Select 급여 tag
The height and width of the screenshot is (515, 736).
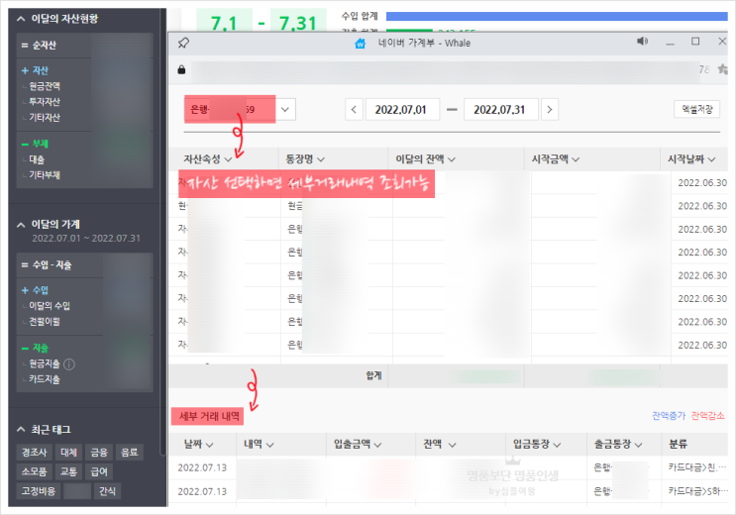click(99, 471)
